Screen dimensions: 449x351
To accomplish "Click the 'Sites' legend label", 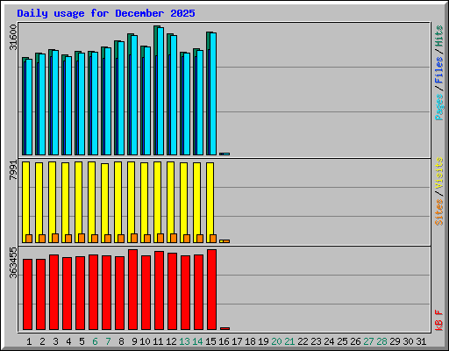I will [x=439, y=212].
